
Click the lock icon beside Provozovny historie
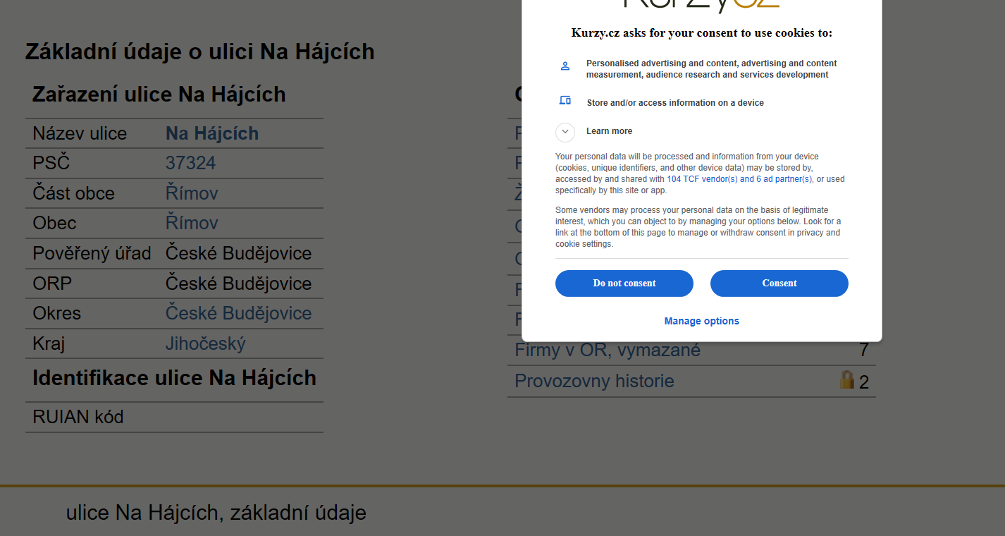coord(847,379)
